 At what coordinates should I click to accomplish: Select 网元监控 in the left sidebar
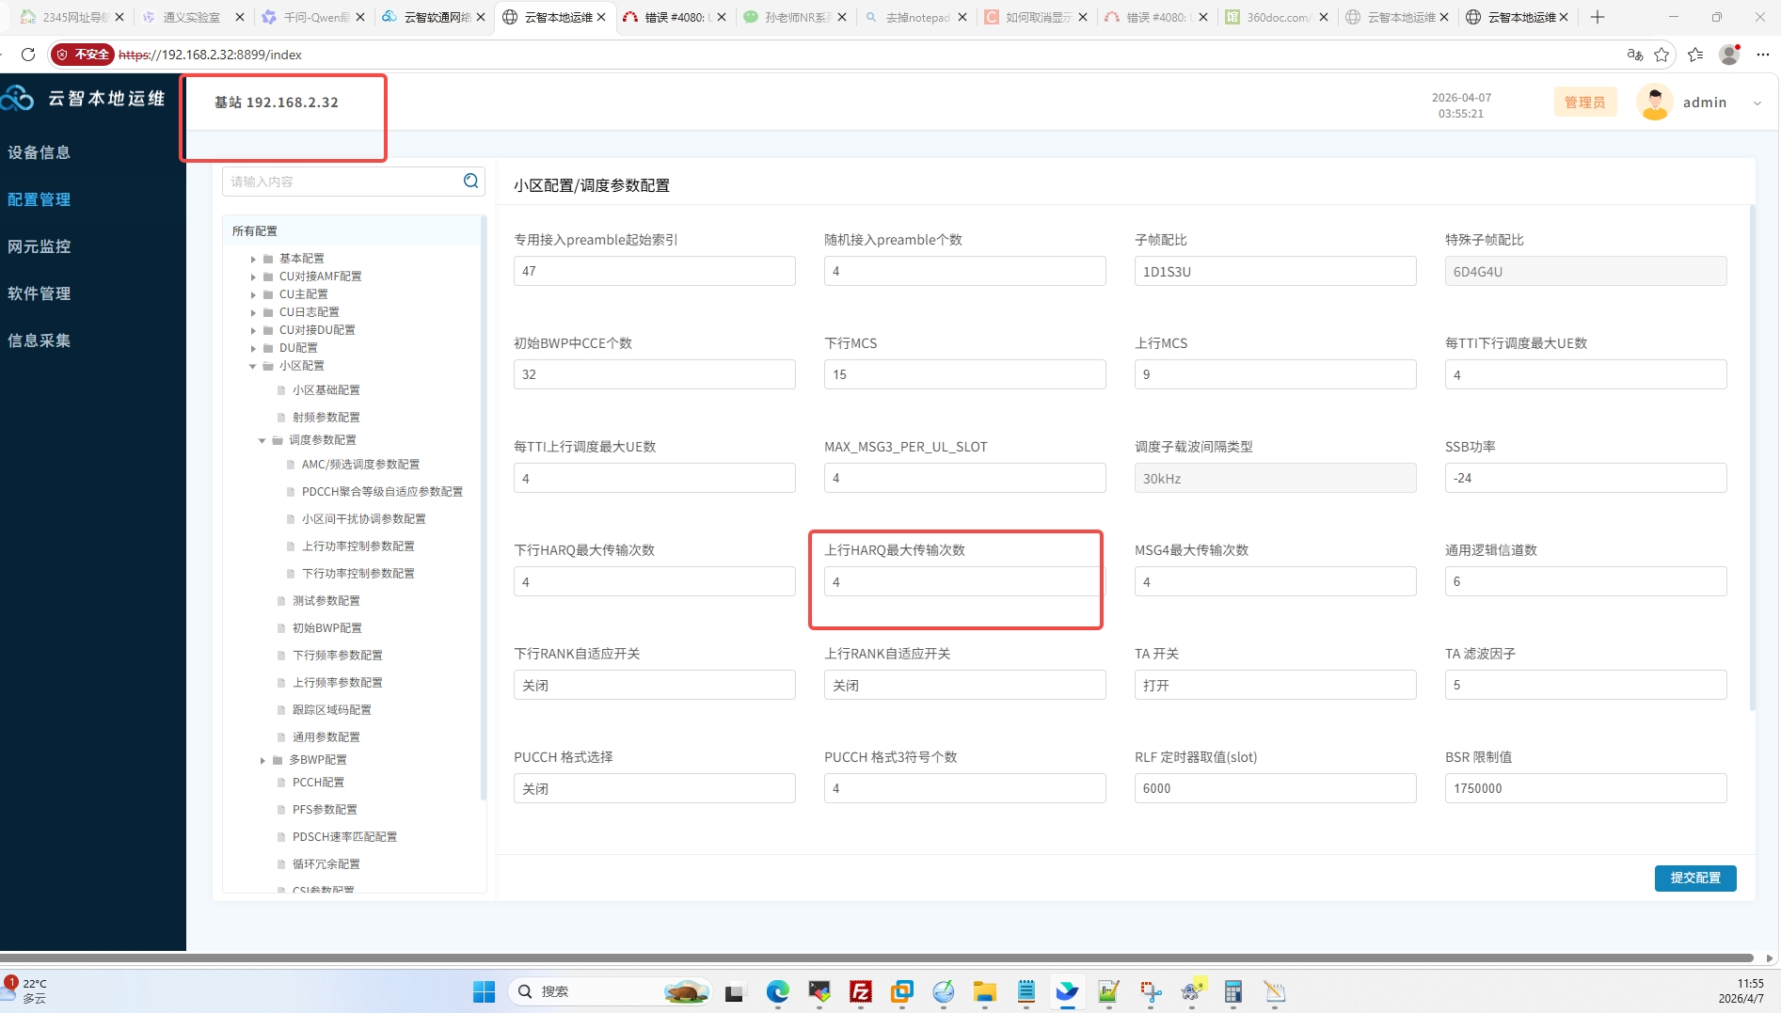point(40,246)
